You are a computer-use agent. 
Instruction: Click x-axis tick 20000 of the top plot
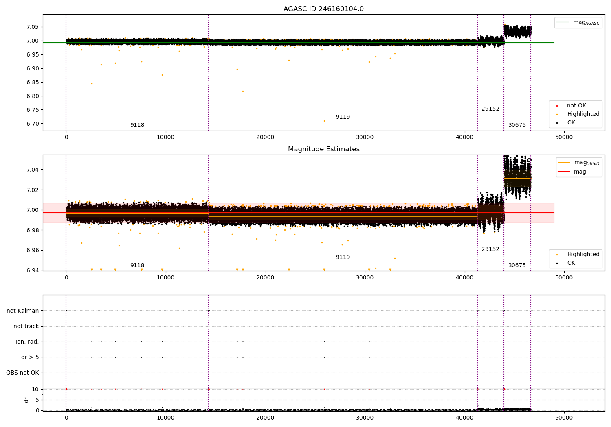point(265,137)
